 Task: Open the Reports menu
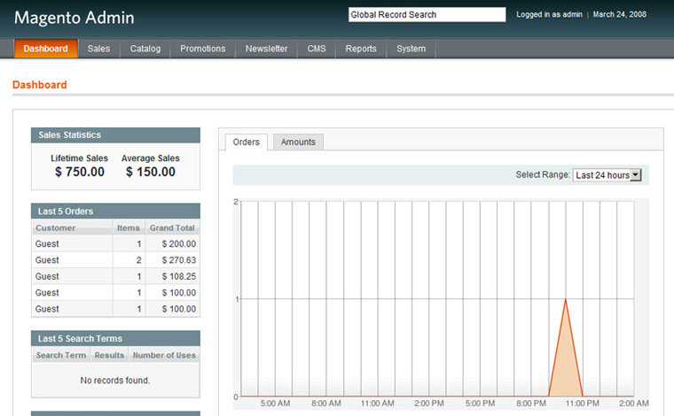point(361,49)
